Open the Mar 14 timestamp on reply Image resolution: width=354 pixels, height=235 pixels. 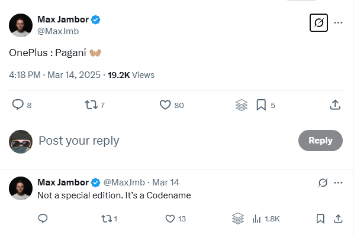[x=166, y=182]
